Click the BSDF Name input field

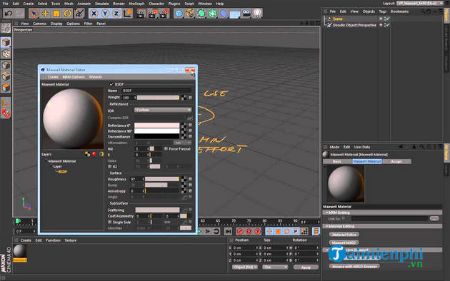click(156, 91)
